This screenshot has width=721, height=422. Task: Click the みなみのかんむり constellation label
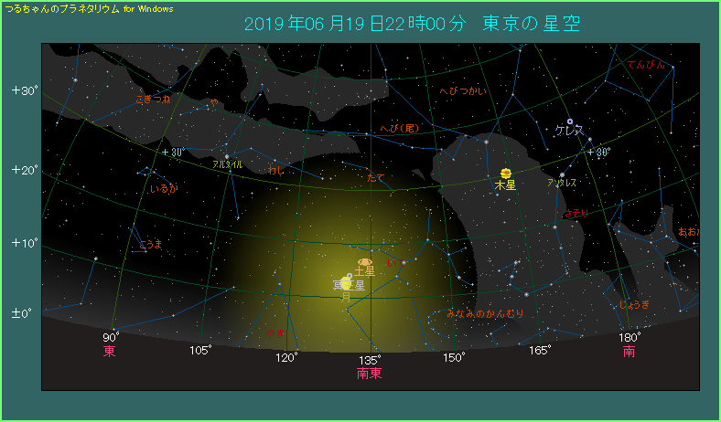[x=485, y=313]
